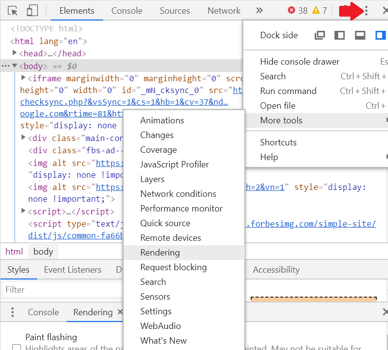Undock DevTools into separate window

pos(320,35)
